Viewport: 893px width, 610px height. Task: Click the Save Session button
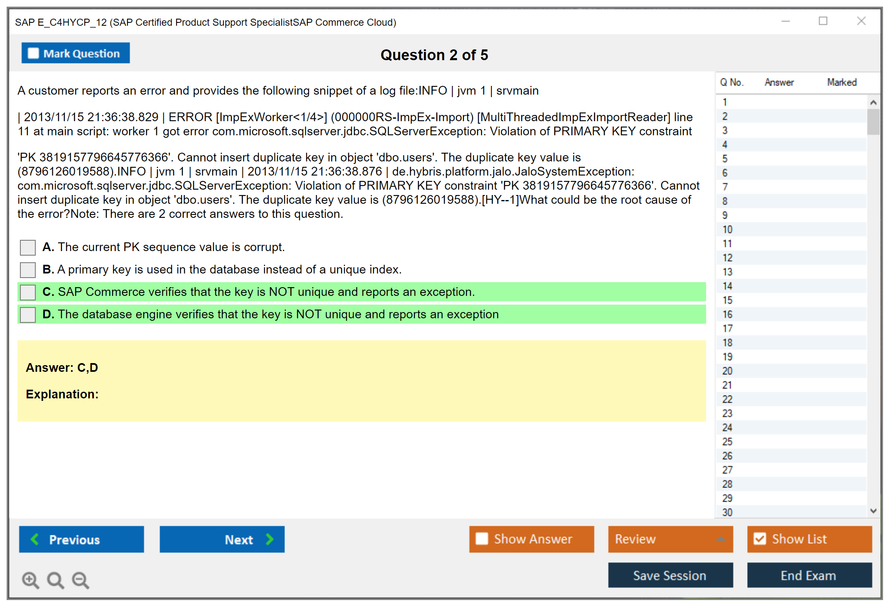pyautogui.click(x=670, y=575)
